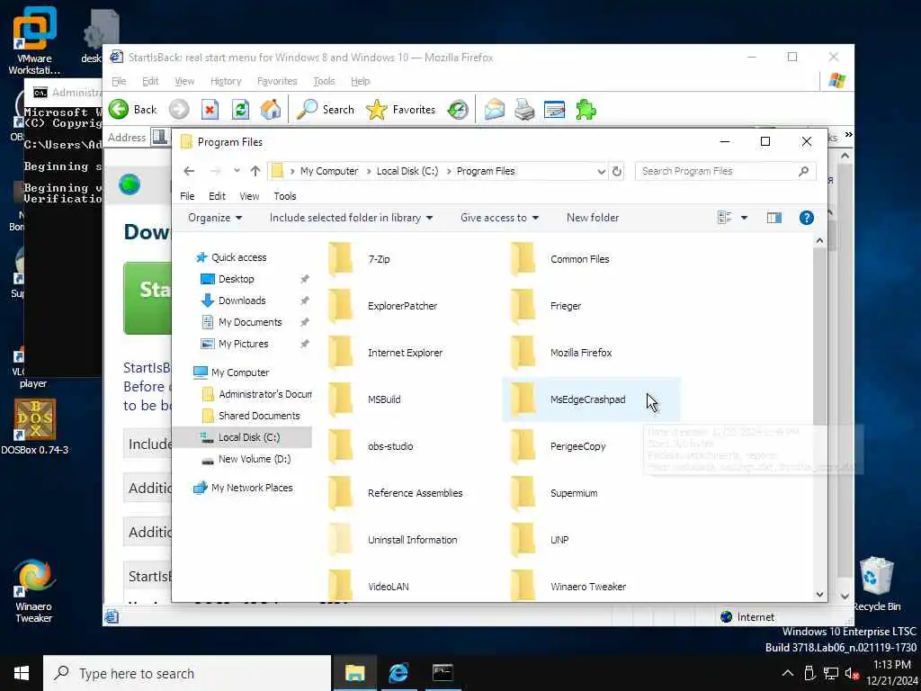Expand the view options dropdown arrow
921x691 pixels.
pyautogui.click(x=744, y=218)
